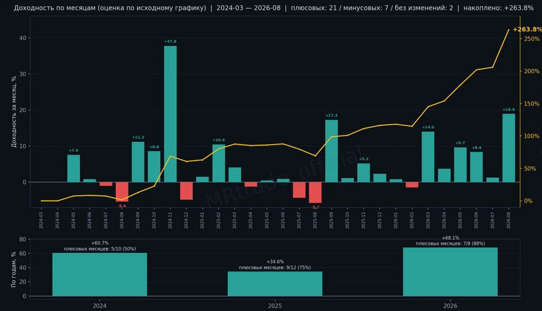Click the 250% right axis tick

click(532, 39)
